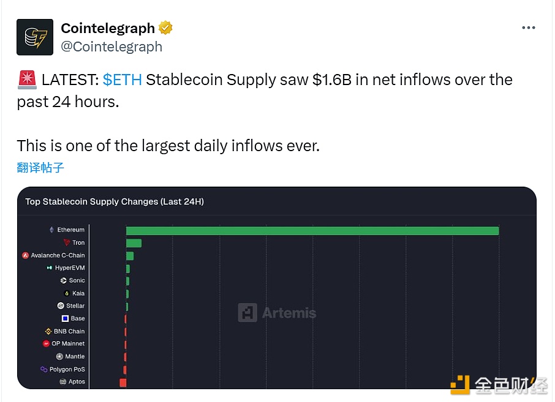Click the Avalanche C-Chain icon
555x402 pixels.
[x=26, y=256]
